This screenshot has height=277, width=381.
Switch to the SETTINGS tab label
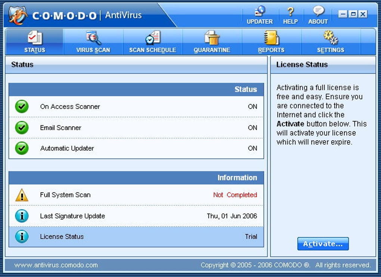pos(331,50)
